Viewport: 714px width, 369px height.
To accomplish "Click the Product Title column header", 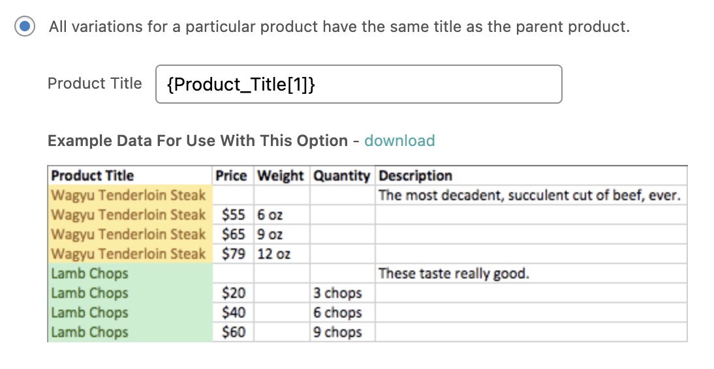I will tap(93, 175).
